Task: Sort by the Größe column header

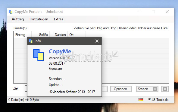Action: point(41,35)
